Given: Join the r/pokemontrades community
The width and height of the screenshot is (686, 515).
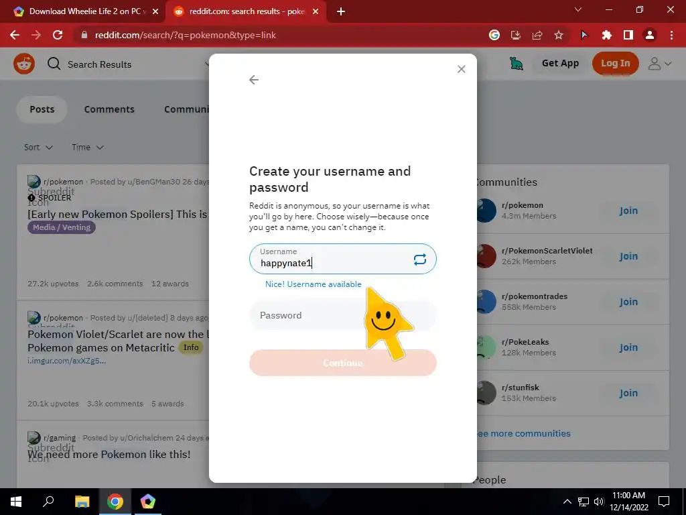Looking at the screenshot, I should tap(628, 302).
